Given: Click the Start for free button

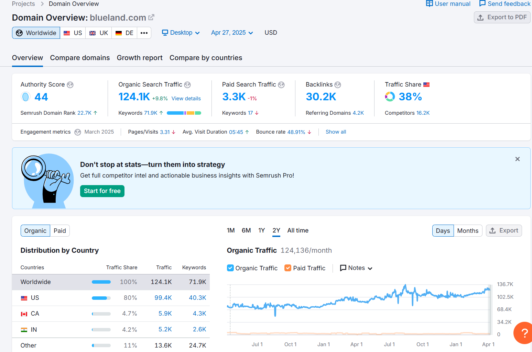Looking at the screenshot, I should coord(102,191).
